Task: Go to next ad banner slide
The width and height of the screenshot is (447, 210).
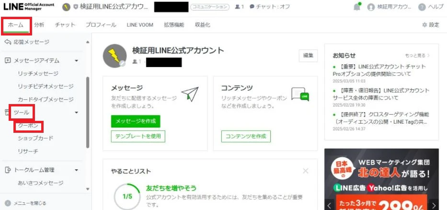Action: pos(434,205)
